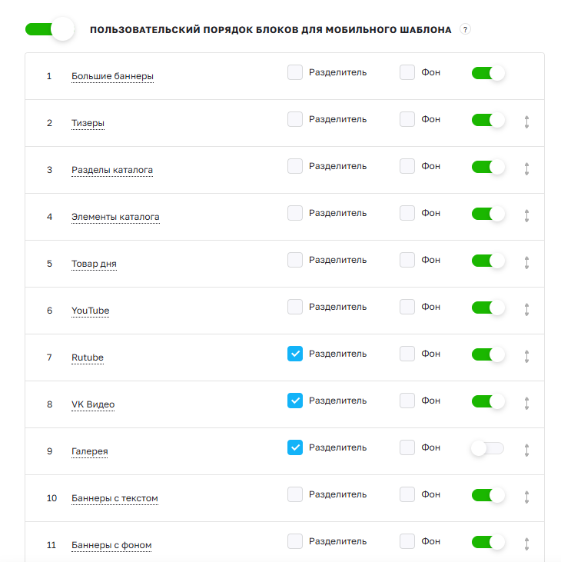Check Фон for the Баннеры с текстом row
The height and width of the screenshot is (562, 561).
[x=407, y=494]
